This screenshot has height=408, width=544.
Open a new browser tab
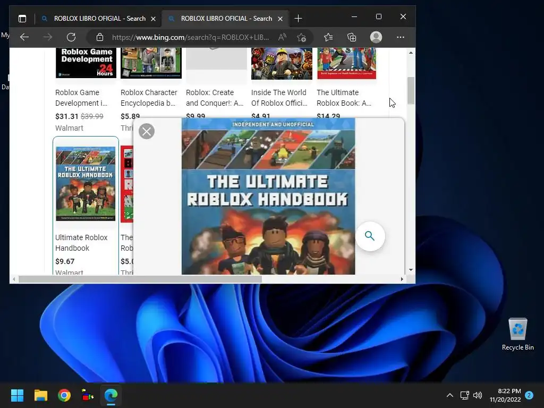click(298, 19)
